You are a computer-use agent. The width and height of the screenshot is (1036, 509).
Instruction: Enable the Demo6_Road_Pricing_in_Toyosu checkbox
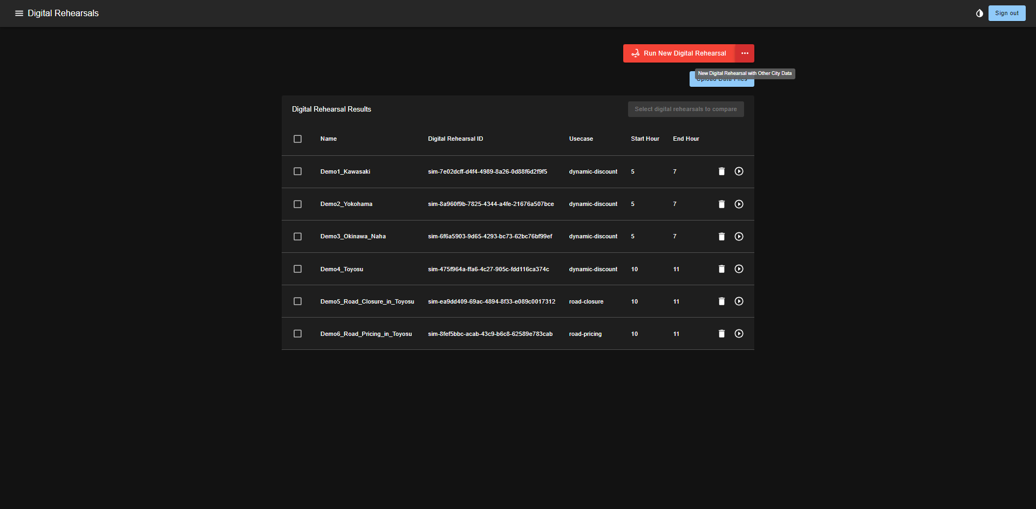pyautogui.click(x=297, y=334)
